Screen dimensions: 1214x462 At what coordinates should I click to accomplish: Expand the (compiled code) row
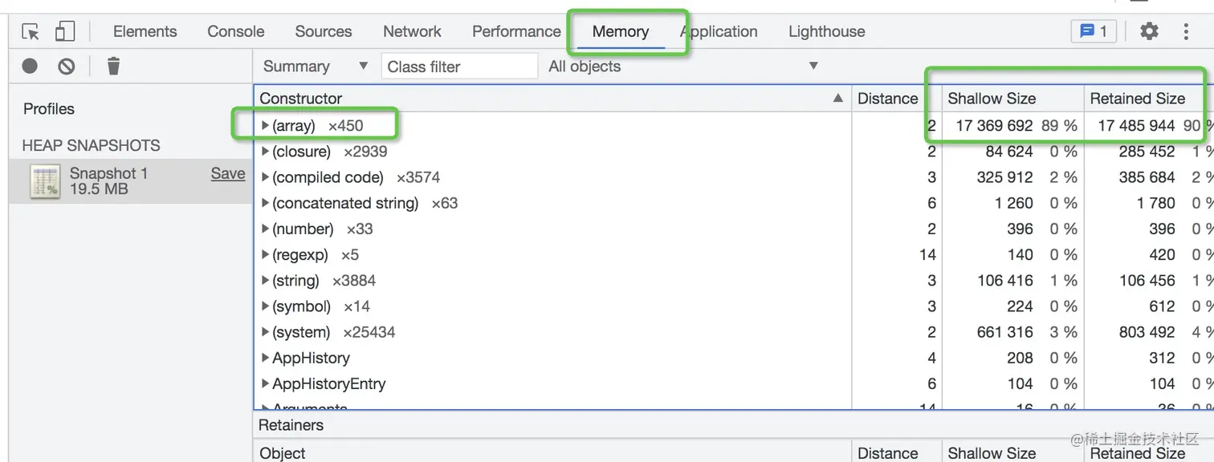pos(266,177)
